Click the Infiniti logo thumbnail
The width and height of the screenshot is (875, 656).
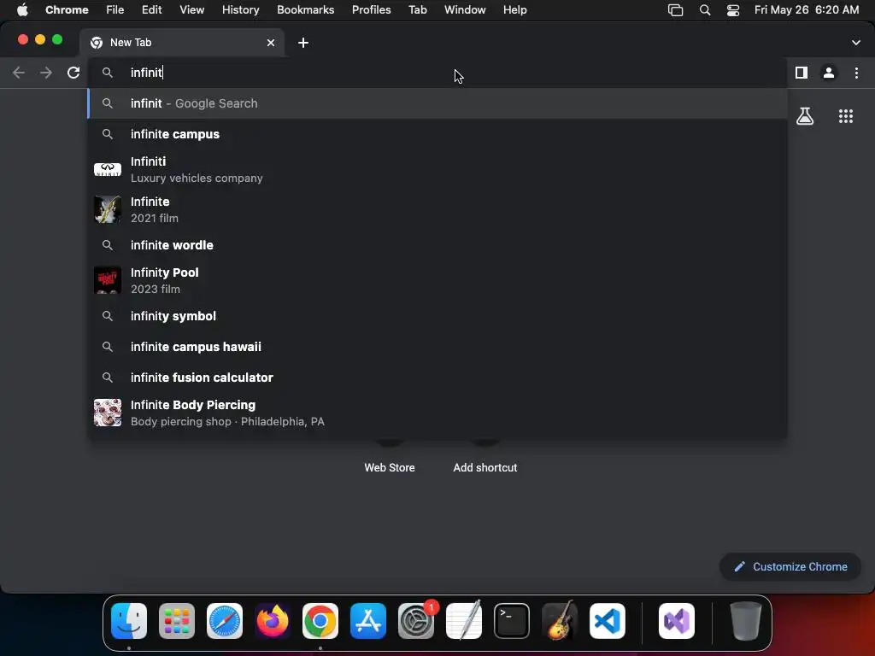(x=108, y=170)
